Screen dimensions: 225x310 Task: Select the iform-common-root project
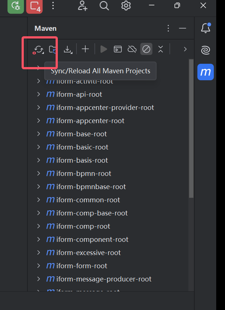88,200
